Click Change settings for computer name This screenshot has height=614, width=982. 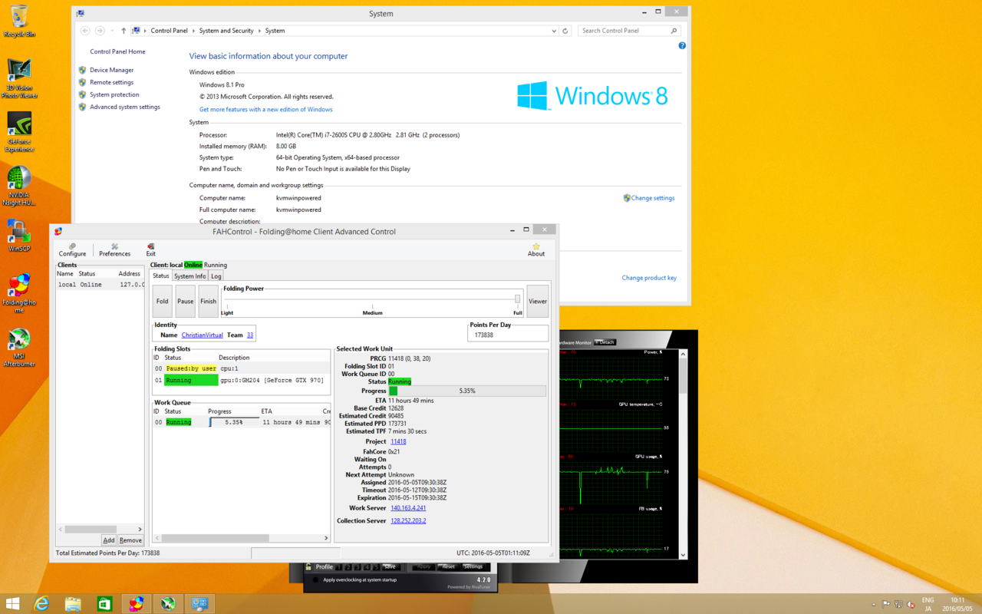[x=653, y=198]
